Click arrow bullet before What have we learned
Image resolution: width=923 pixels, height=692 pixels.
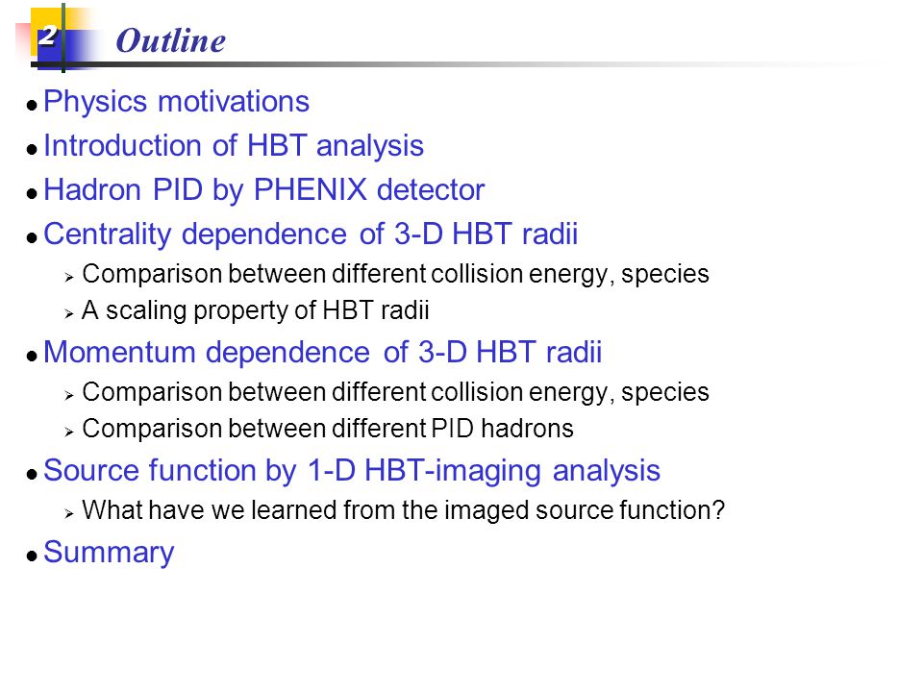tap(69, 513)
